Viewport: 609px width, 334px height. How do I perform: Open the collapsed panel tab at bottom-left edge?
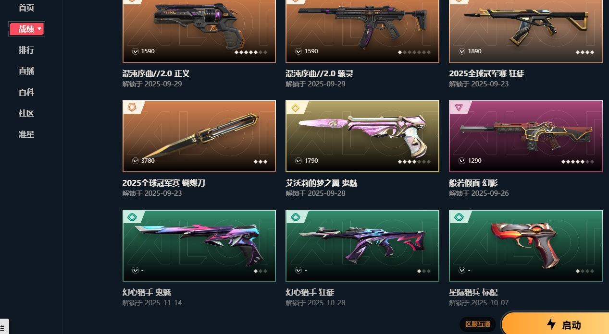click(x=4, y=326)
